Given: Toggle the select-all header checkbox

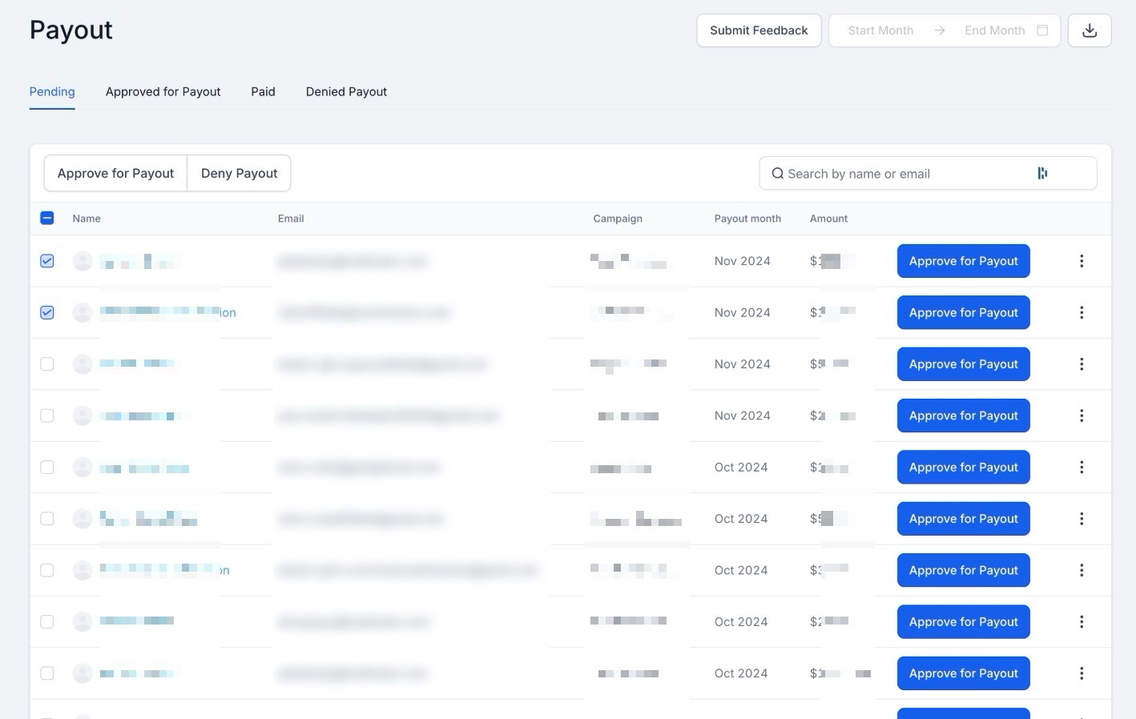Looking at the screenshot, I should 47,218.
